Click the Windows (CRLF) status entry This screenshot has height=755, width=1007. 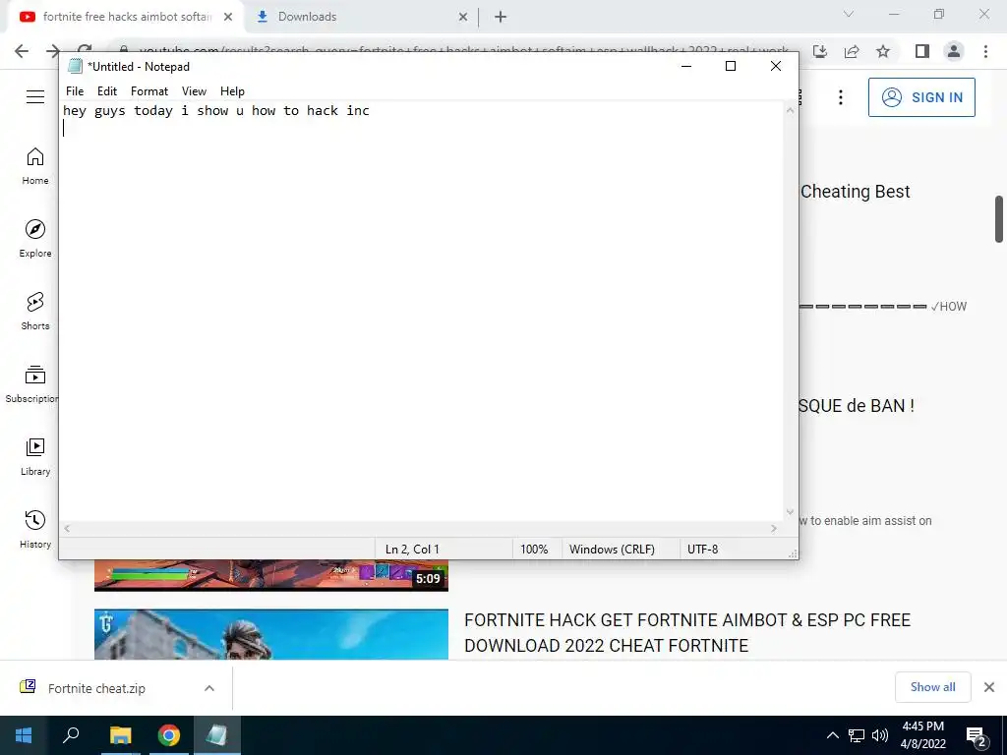(x=612, y=550)
